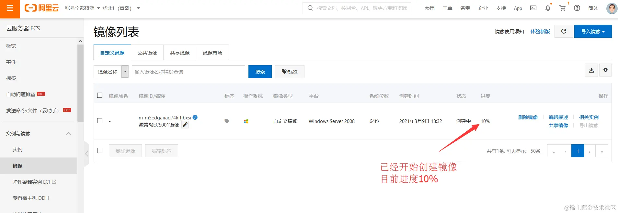Open 支持 top menu

point(501,8)
